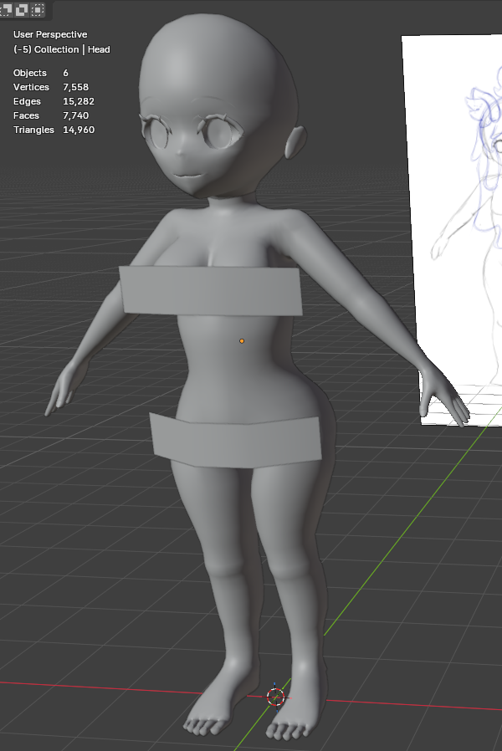Click the triangles count '14,960'
502x751 pixels.
79,130
